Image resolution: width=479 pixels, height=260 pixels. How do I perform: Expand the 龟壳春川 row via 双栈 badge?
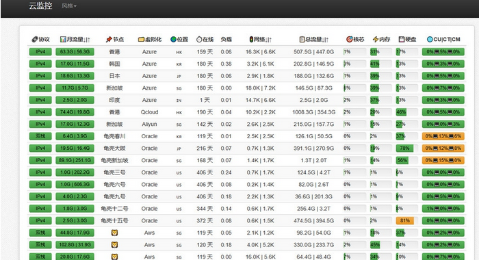pos(40,136)
